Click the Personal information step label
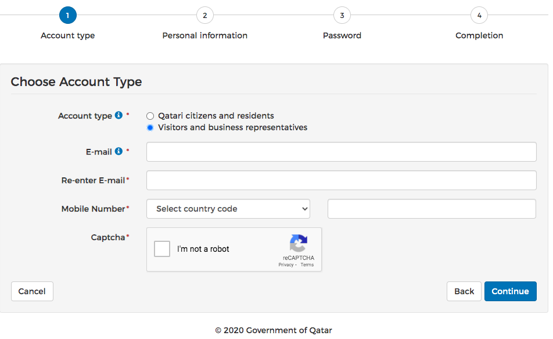Viewport: 553px width, 339px height. pyautogui.click(x=205, y=35)
